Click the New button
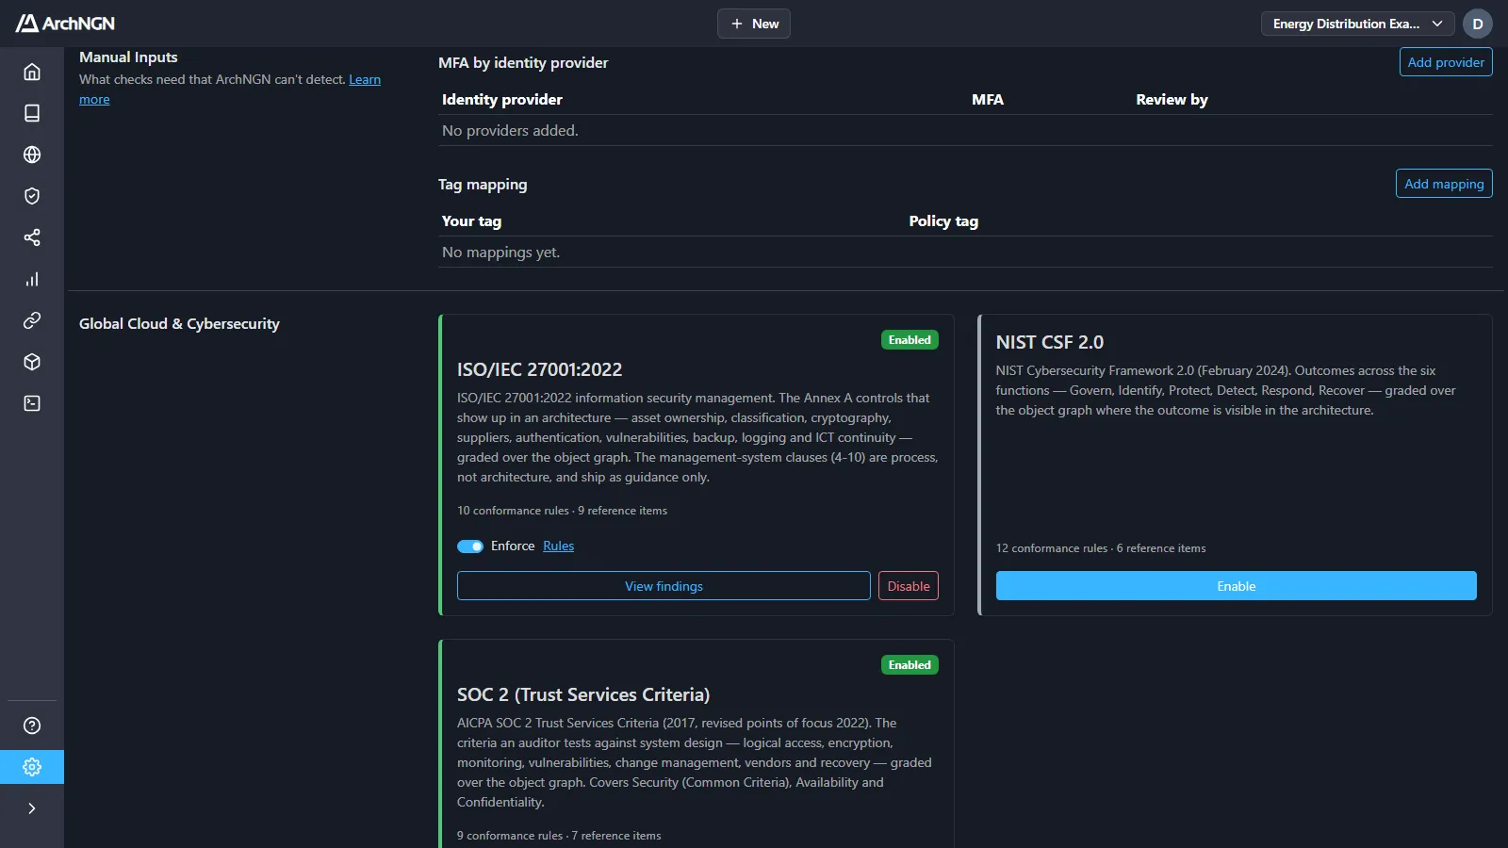Viewport: 1508px width, 848px height. pyautogui.click(x=754, y=24)
